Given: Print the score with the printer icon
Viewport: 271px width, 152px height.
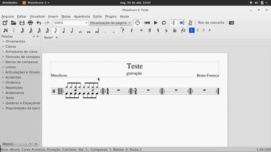Looking at the screenshot, I should [x=30, y=23].
